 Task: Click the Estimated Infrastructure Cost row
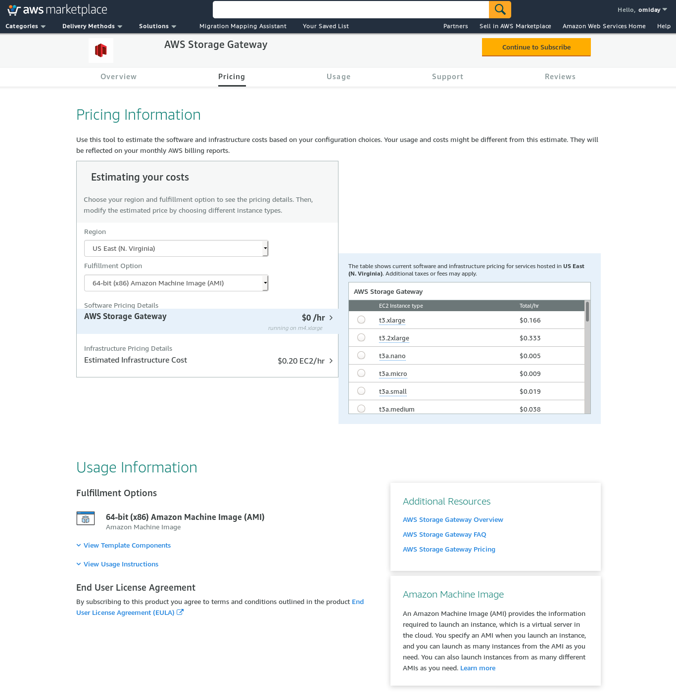[x=208, y=361]
